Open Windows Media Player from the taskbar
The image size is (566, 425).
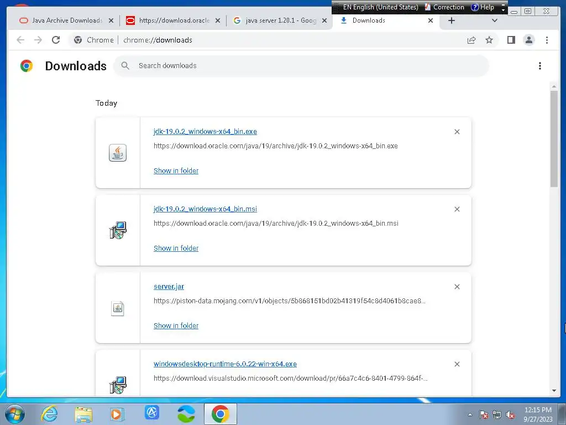point(117,414)
